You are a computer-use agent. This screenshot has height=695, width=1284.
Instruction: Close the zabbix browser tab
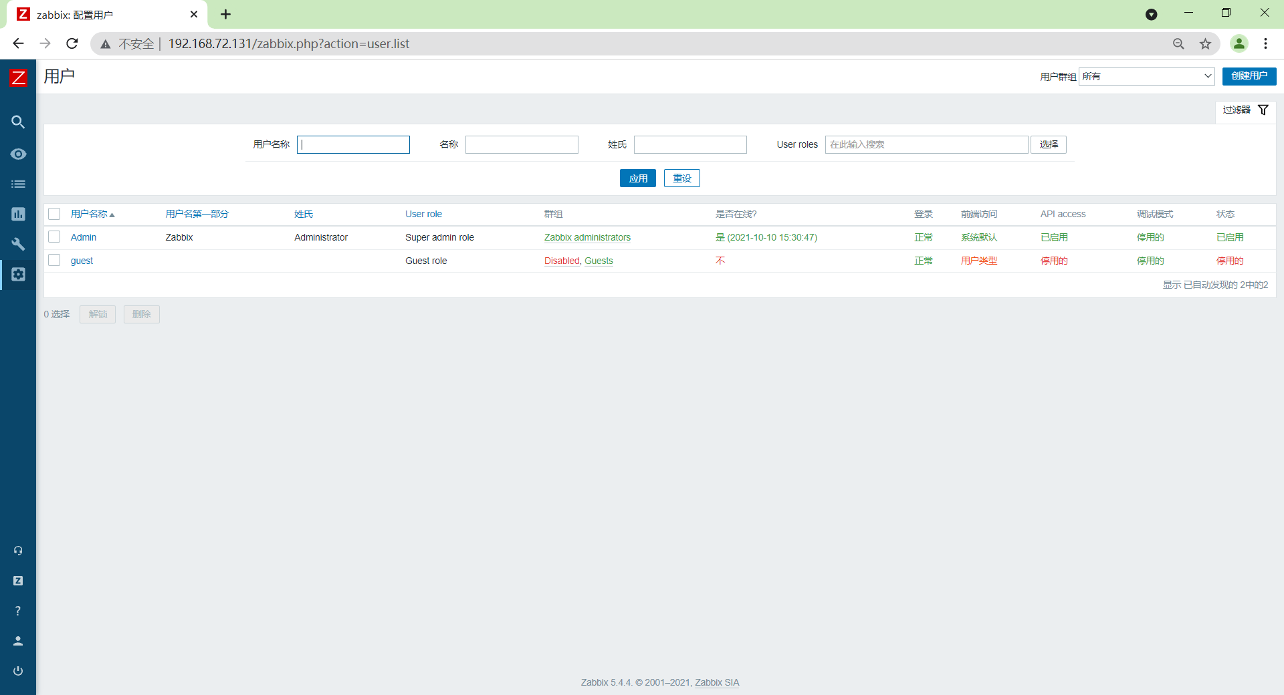[x=194, y=14]
